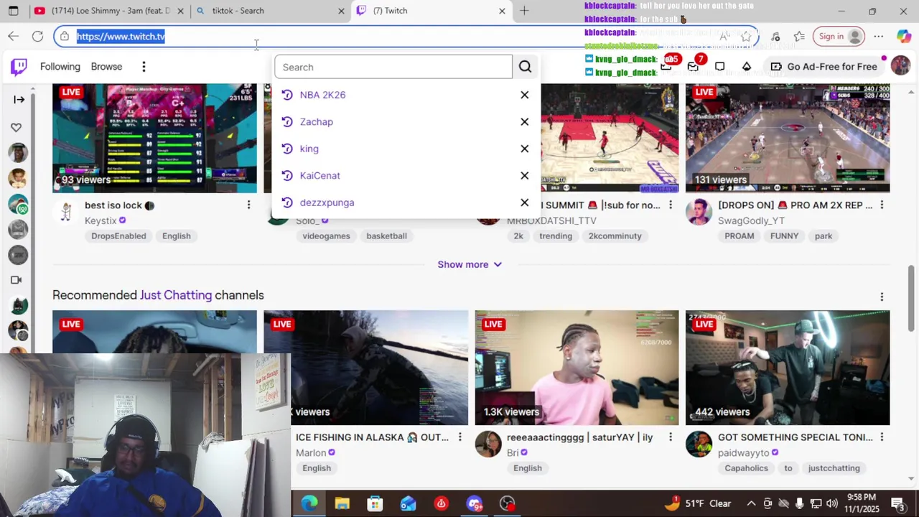Open the Keystix stream thumbnail with 93 viewers

154,138
